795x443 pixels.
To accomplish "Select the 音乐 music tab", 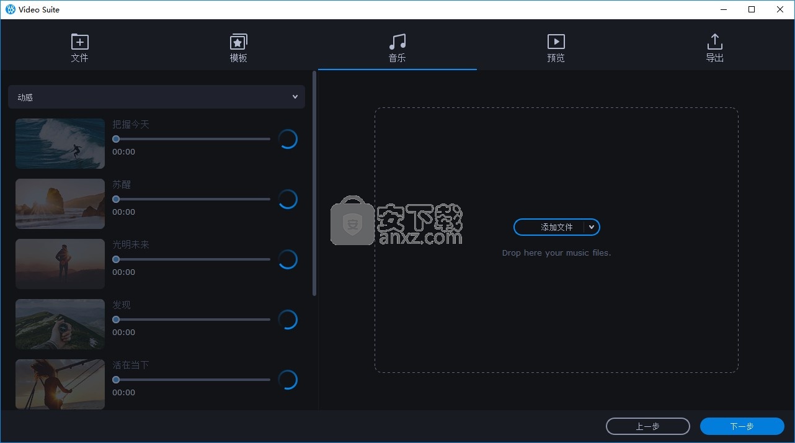I will coord(397,48).
